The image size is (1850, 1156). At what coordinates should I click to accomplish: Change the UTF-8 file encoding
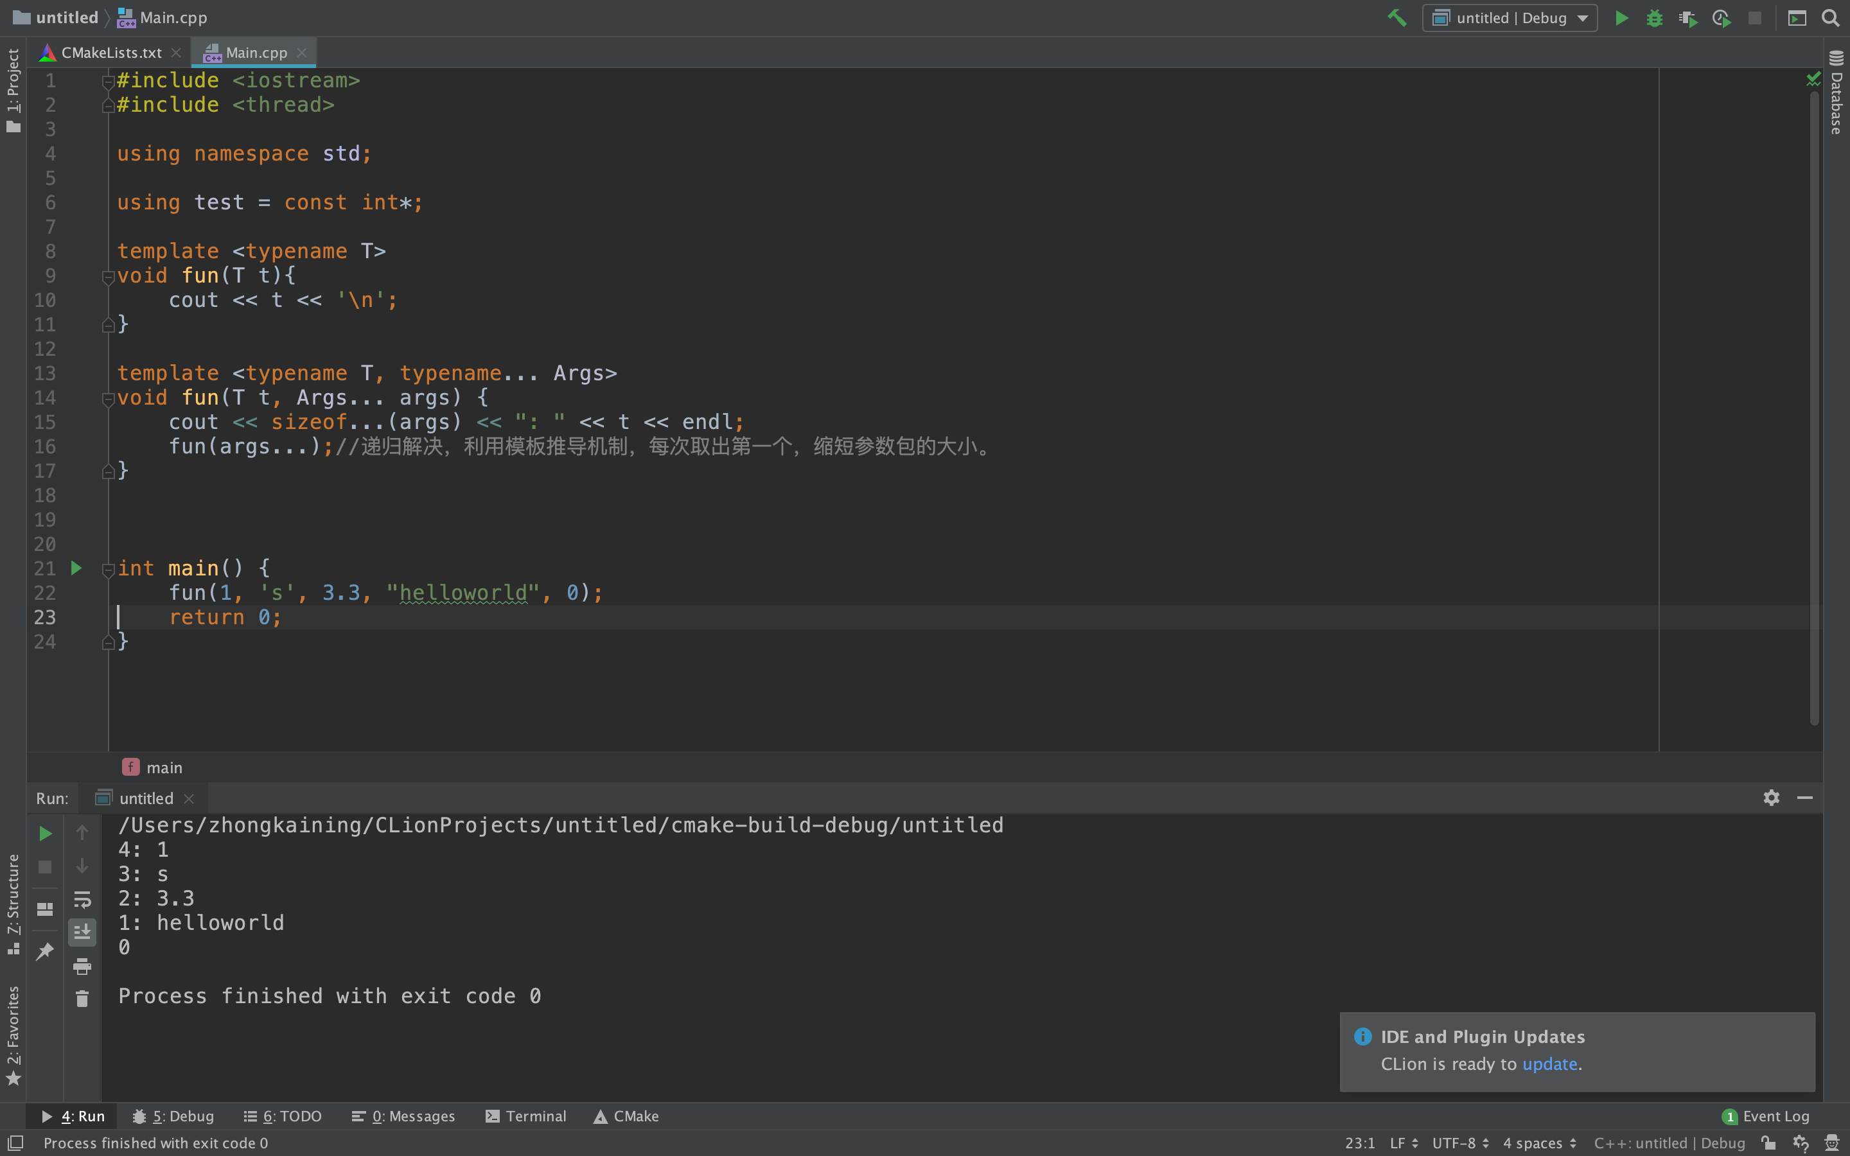(1460, 1143)
